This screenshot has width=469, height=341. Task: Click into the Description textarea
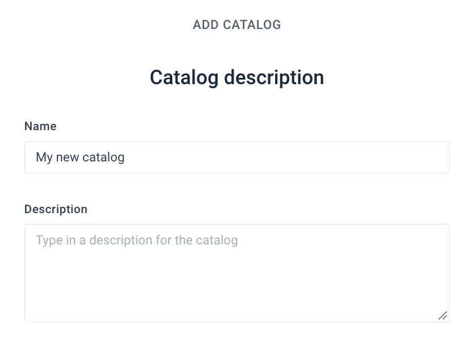237,273
